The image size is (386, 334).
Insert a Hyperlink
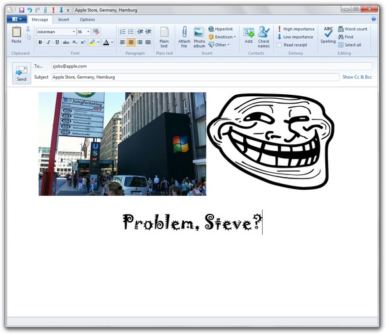pyautogui.click(x=221, y=29)
